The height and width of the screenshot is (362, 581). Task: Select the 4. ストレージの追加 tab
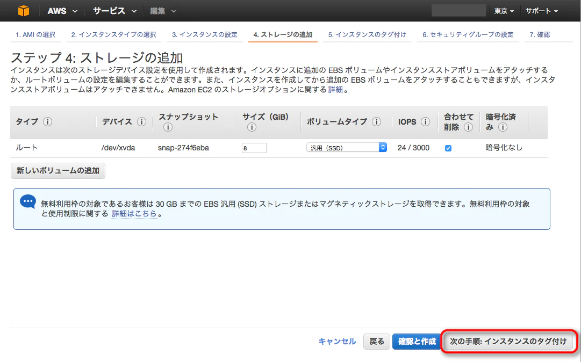pyautogui.click(x=283, y=35)
